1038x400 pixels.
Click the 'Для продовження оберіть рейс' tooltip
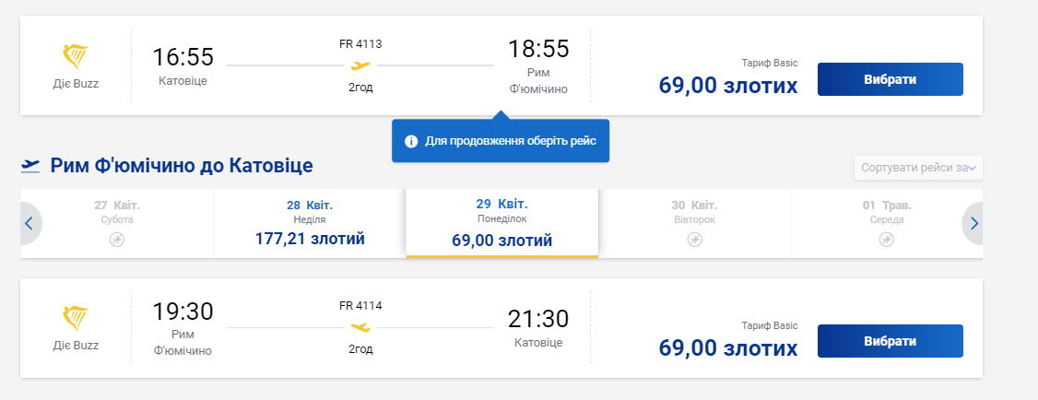click(x=510, y=141)
